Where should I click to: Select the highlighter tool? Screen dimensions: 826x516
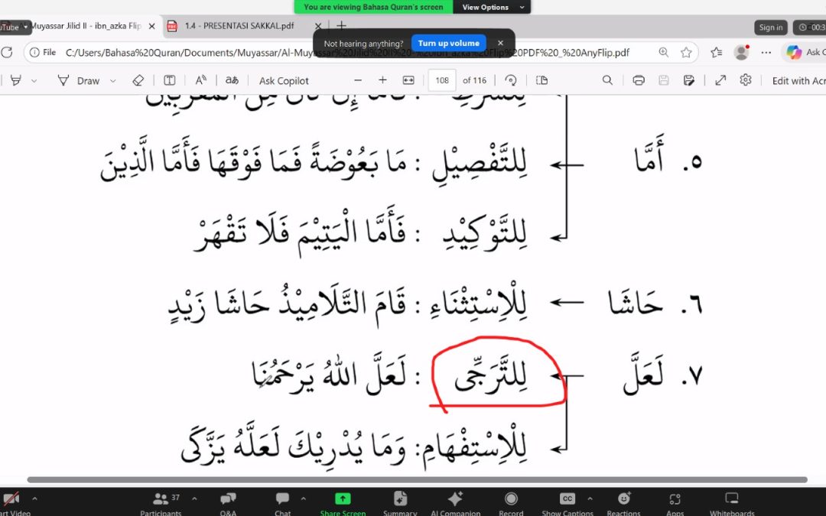[x=16, y=80]
